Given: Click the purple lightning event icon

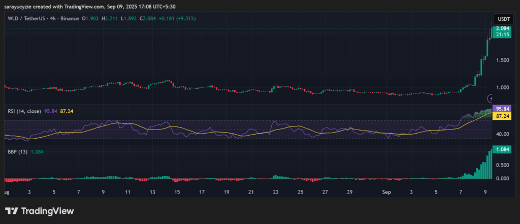Looking at the screenshot, I should pos(491,98).
